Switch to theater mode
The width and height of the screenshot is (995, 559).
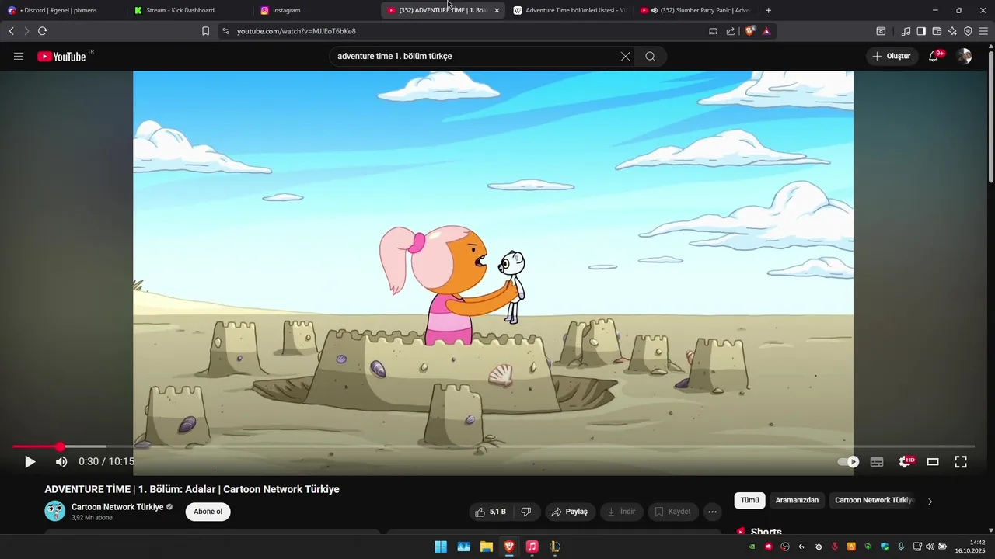coord(933,461)
